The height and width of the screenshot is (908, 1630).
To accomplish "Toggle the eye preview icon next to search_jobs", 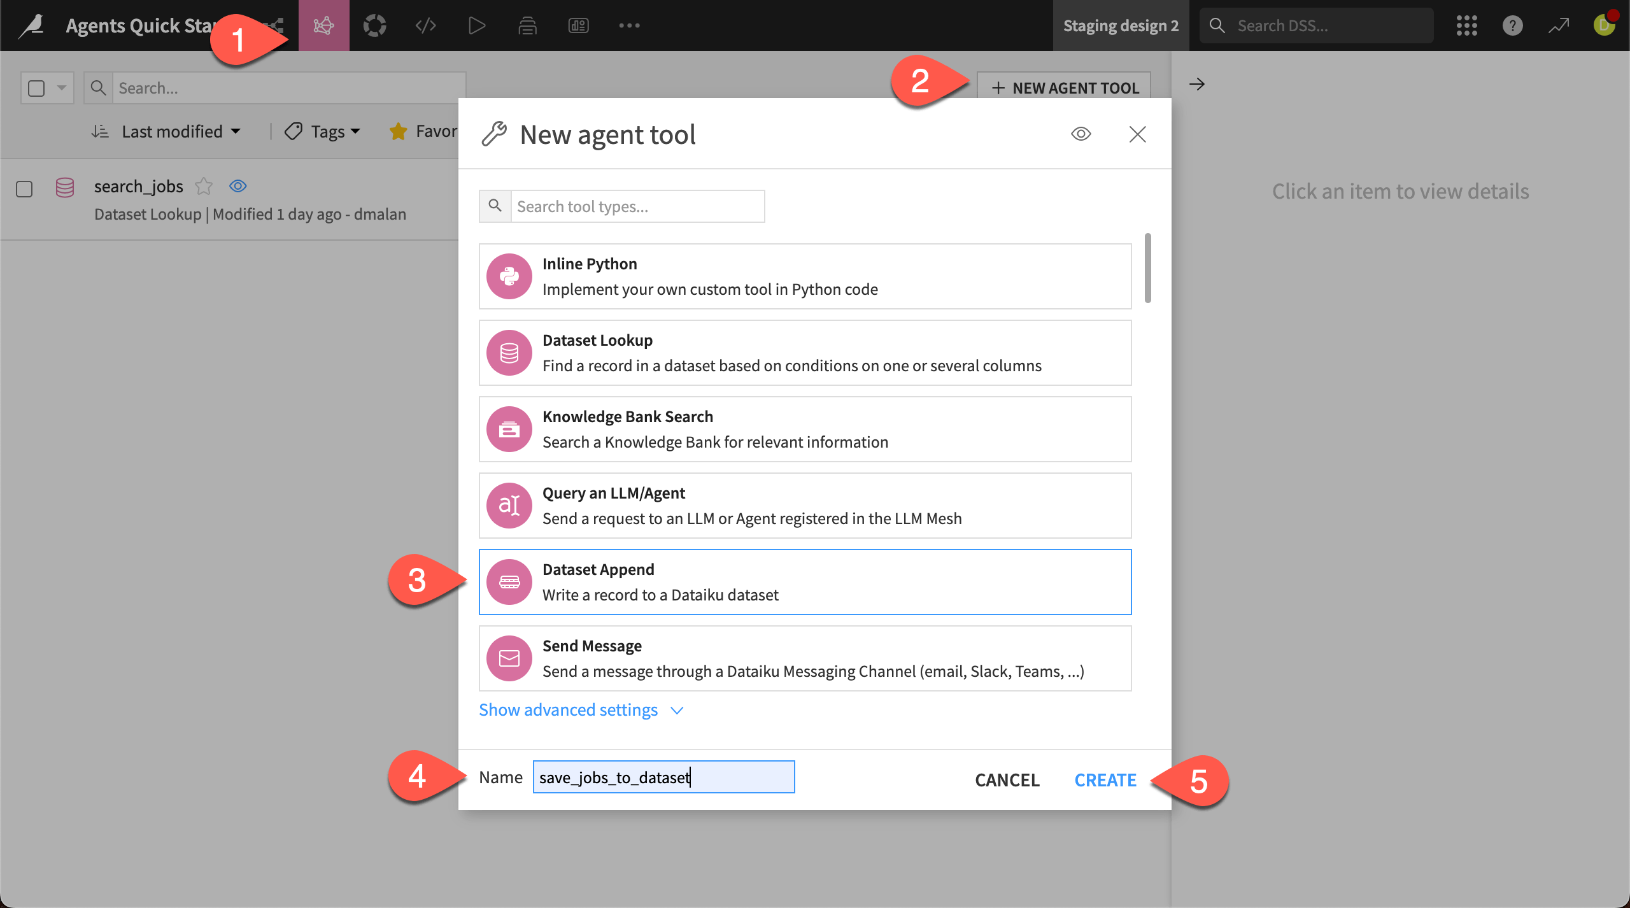I will coord(237,185).
